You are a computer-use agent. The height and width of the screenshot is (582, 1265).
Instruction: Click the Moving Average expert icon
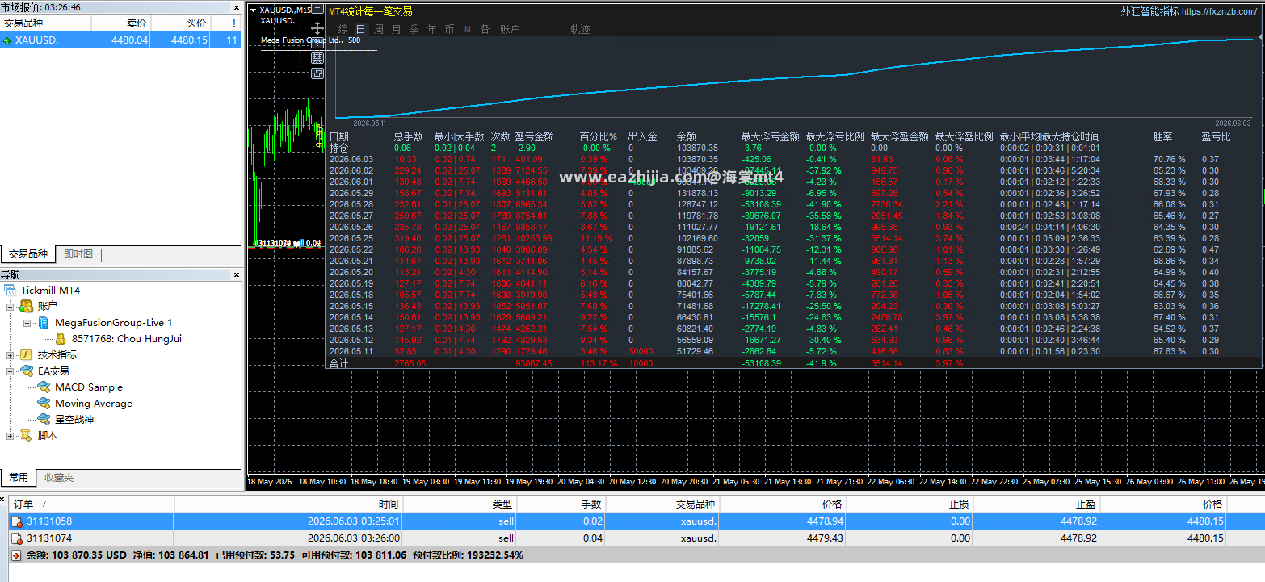pos(44,403)
